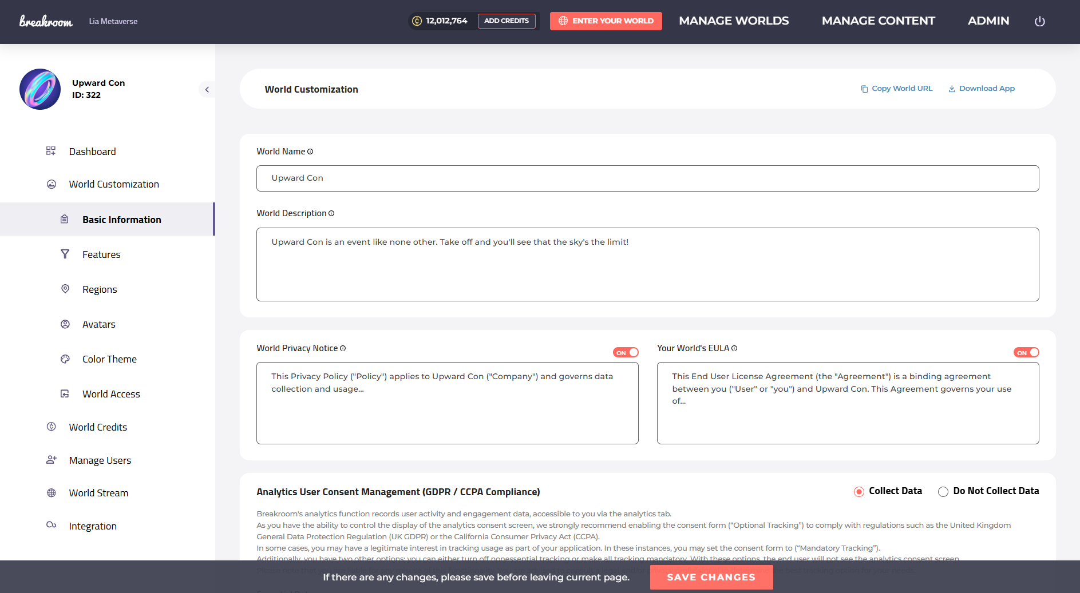Screen dimensions: 1080x593
Task: Click the Lia Metaverse label
Action: (113, 22)
